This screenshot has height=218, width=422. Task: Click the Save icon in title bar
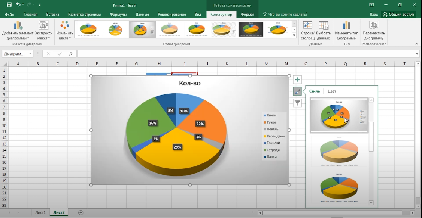pos(9,5)
